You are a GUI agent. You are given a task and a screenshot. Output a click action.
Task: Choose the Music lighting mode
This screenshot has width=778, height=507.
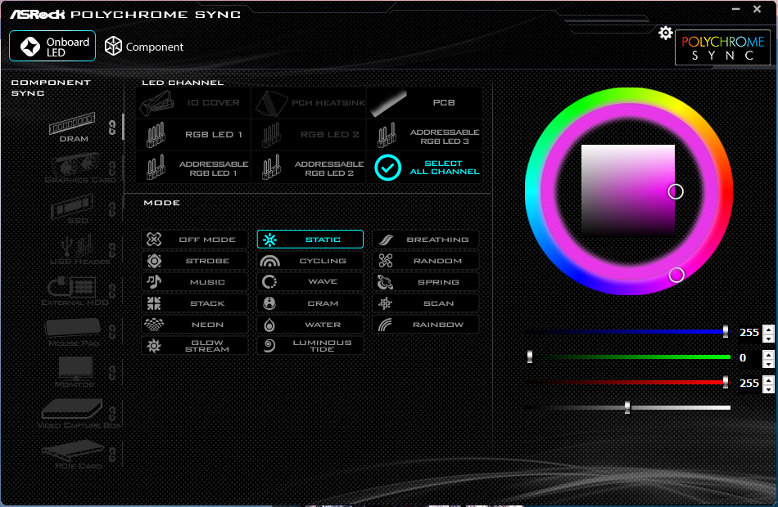(195, 282)
